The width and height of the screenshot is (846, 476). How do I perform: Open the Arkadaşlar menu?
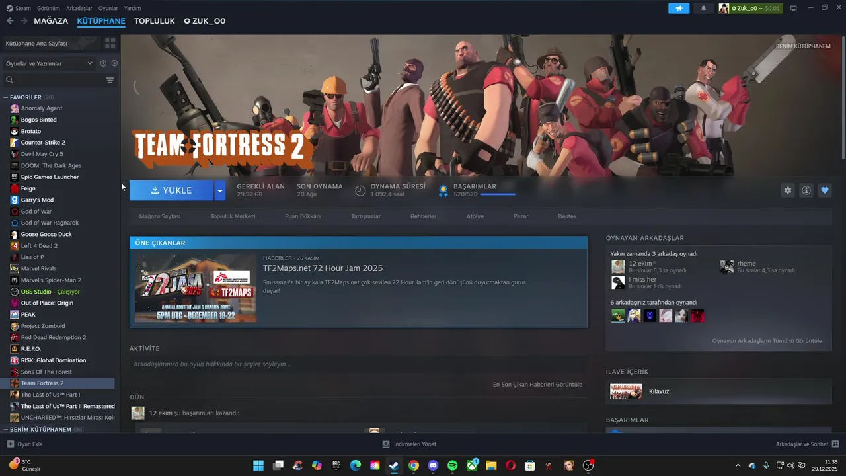79,8
